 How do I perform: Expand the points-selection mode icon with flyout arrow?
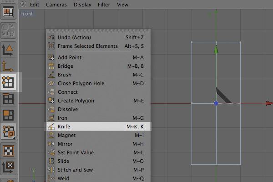8,131
